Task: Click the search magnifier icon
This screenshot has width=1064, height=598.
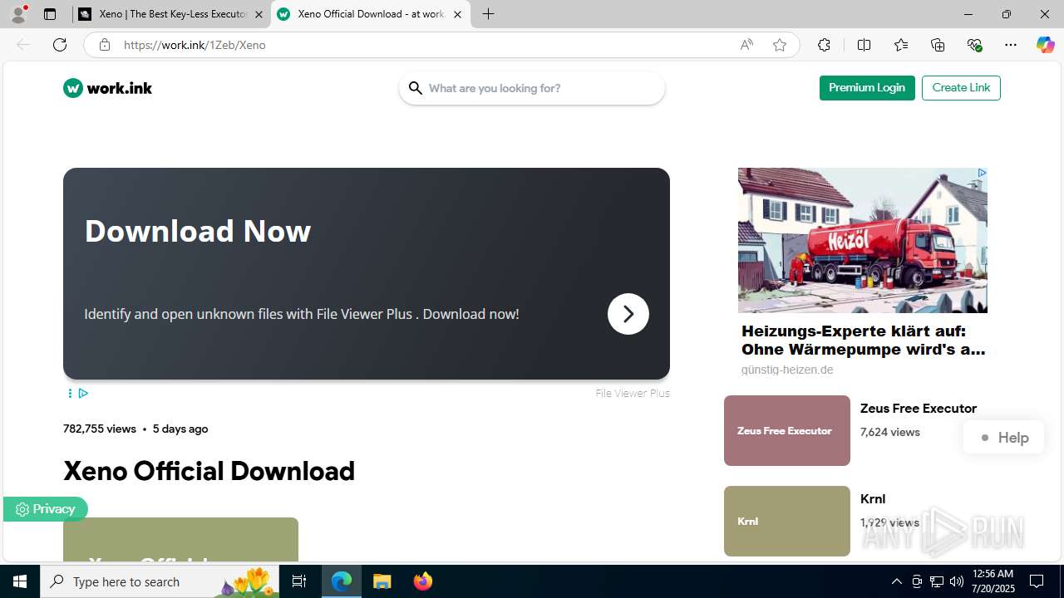Action: [415, 88]
